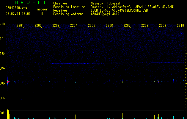Click the 0.8 kHz axis label
The image size is (187, 119).
[2, 83]
